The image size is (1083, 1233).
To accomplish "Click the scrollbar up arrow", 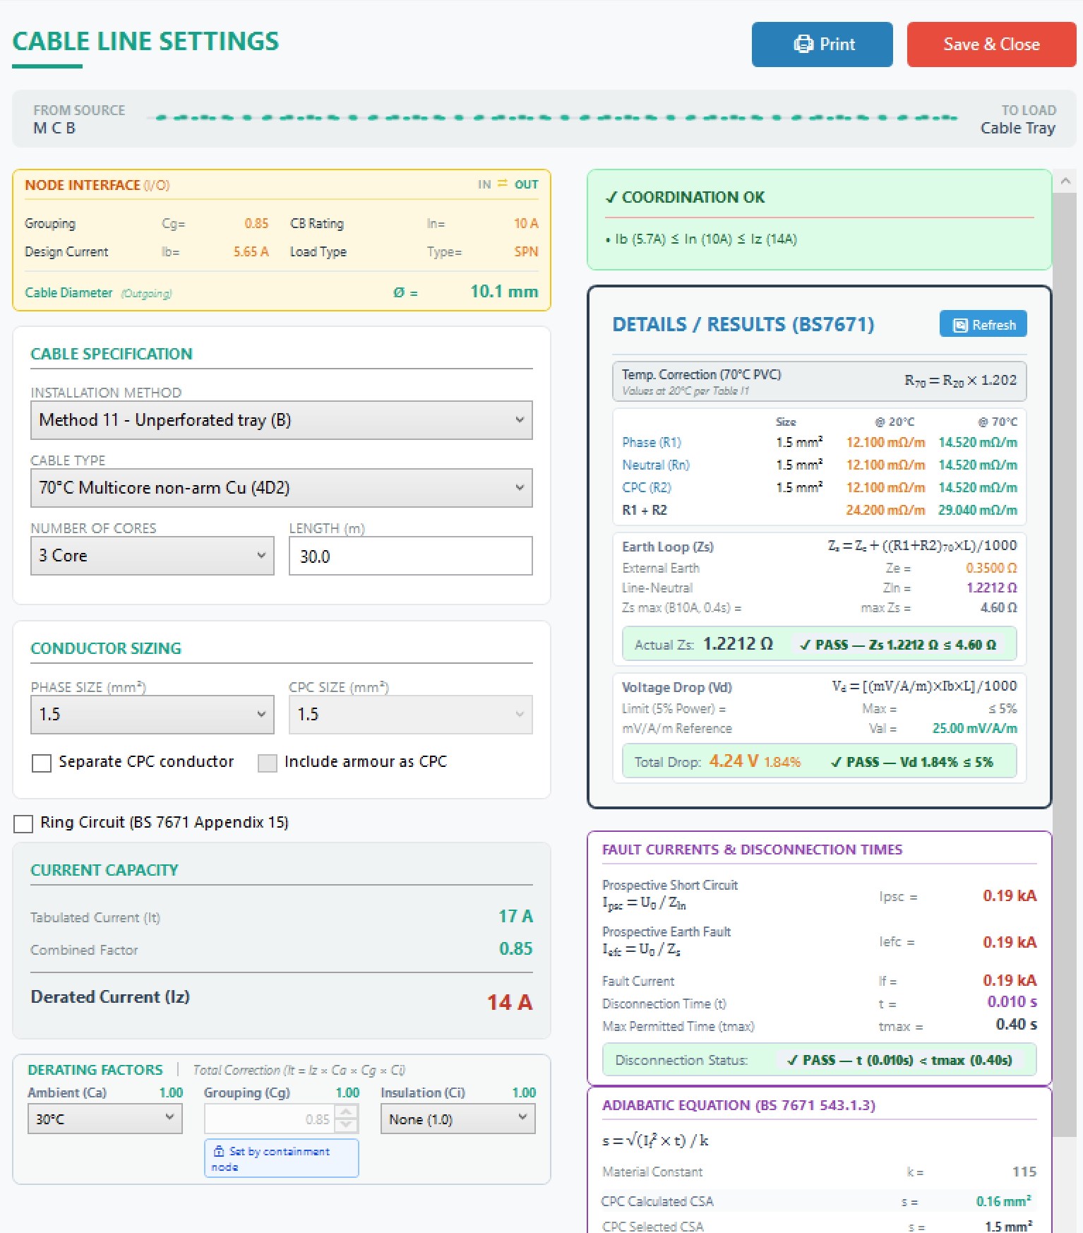I will (1065, 181).
